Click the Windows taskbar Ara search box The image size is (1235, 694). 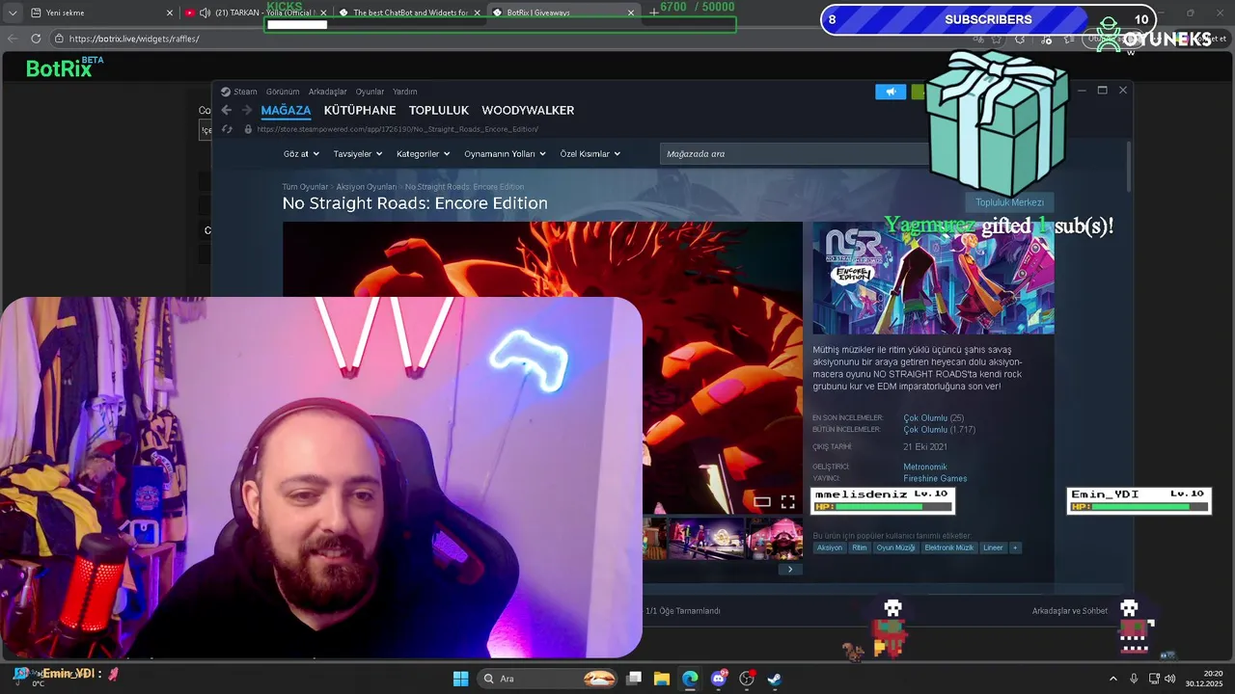[x=547, y=679]
